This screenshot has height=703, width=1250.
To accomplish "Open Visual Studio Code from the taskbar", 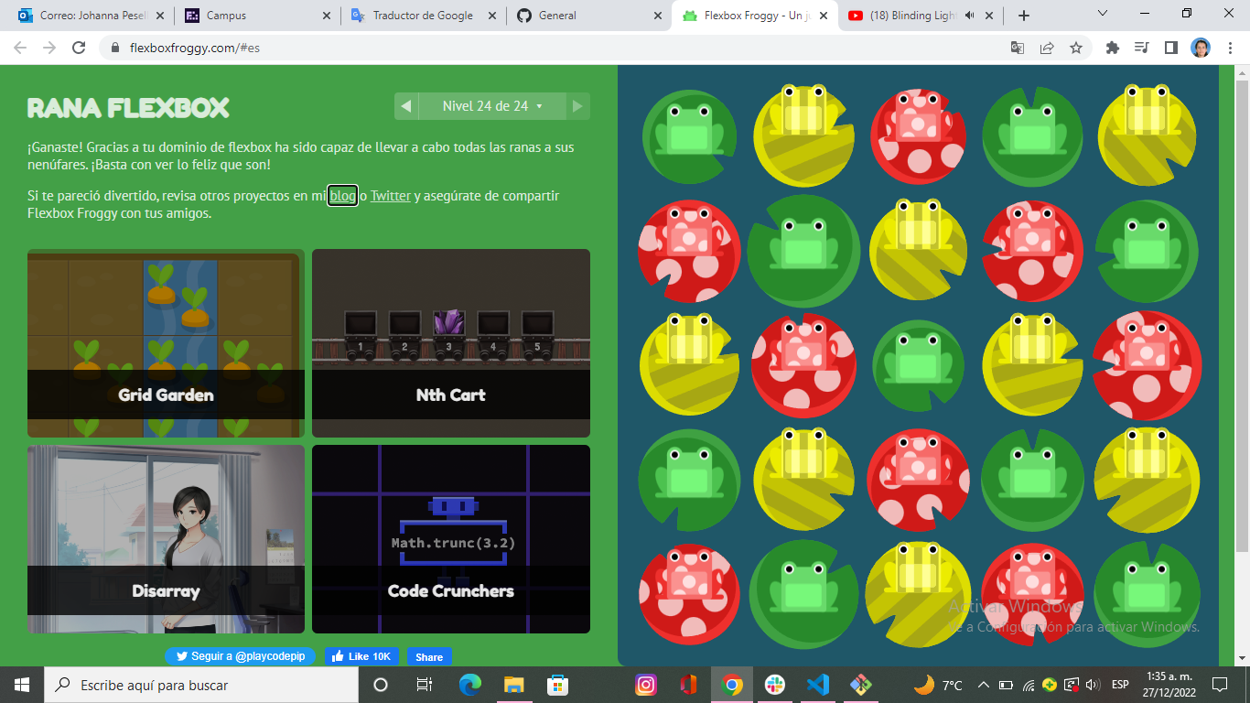I will pyautogui.click(x=817, y=684).
